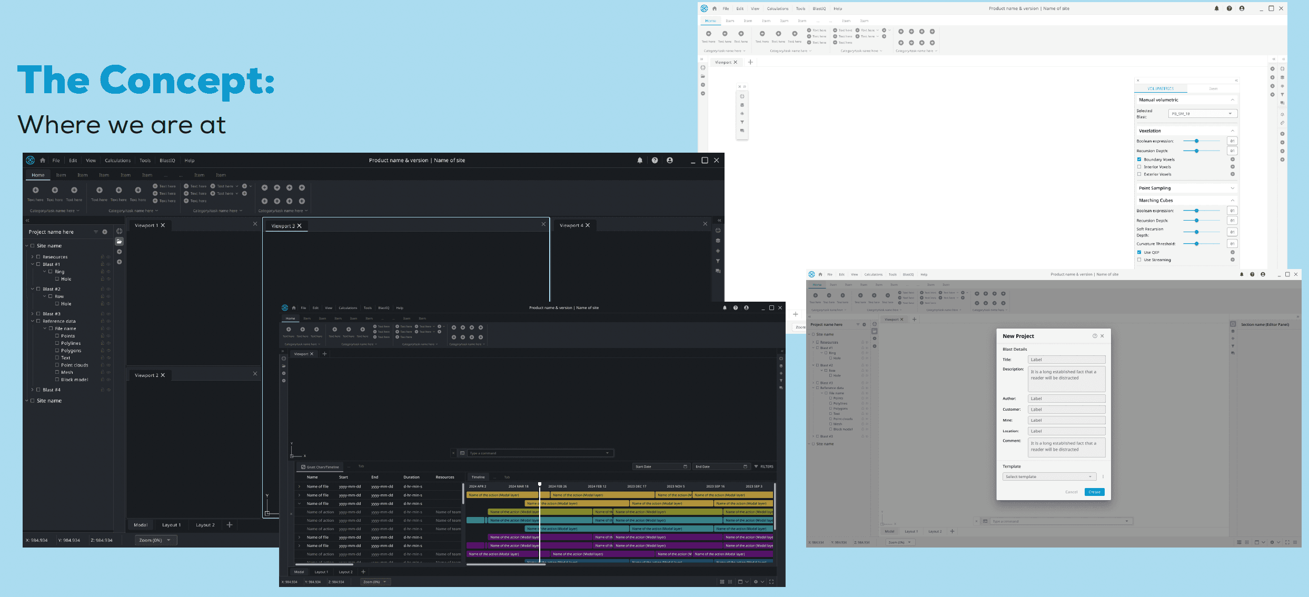The image size is (1309, 597).
Task: Check the Use Streaming option
Action: [1139, 260]
